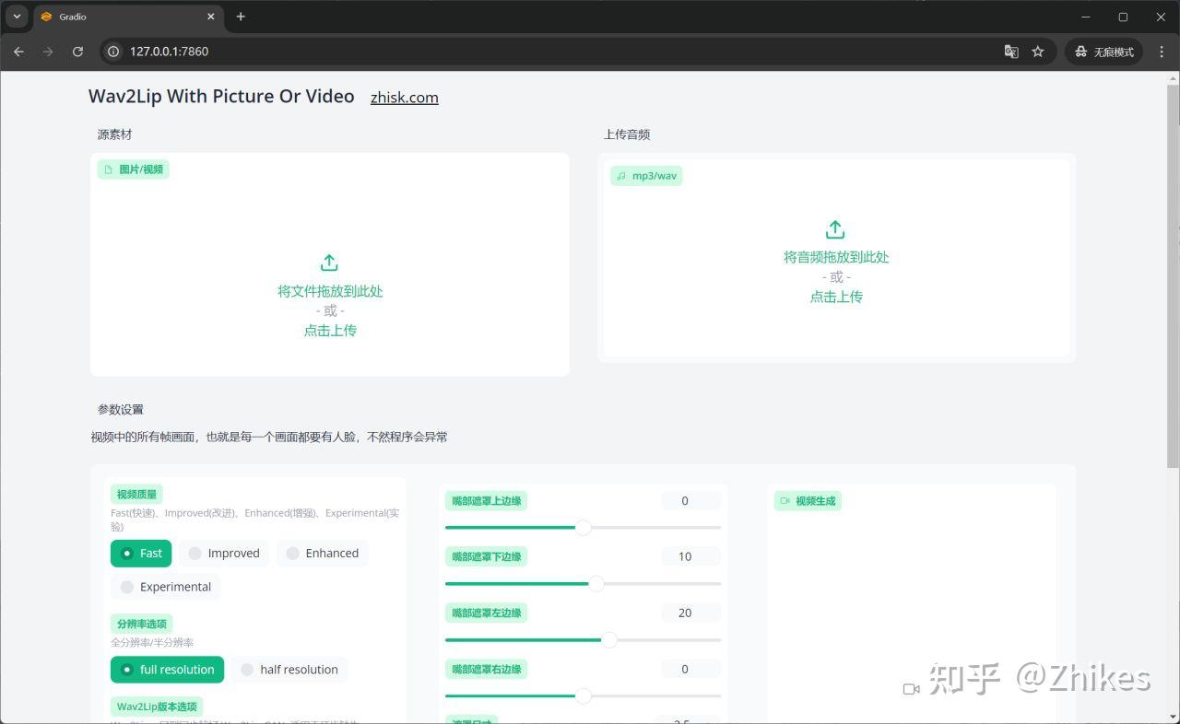Click the back navigation arrow
1180x724 pixels.
18,52
